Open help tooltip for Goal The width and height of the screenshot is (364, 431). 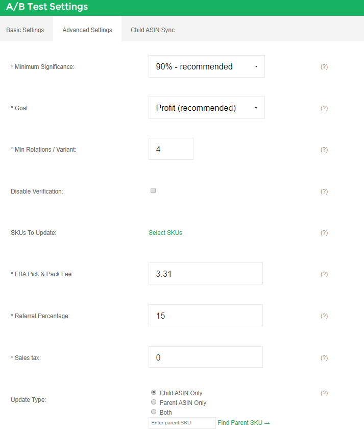(324, 108)
